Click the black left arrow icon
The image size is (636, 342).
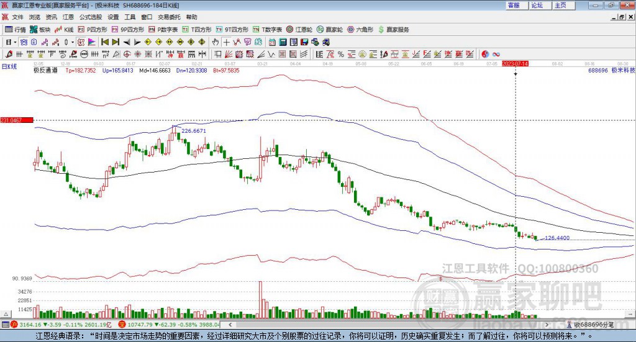pos(127,42)
